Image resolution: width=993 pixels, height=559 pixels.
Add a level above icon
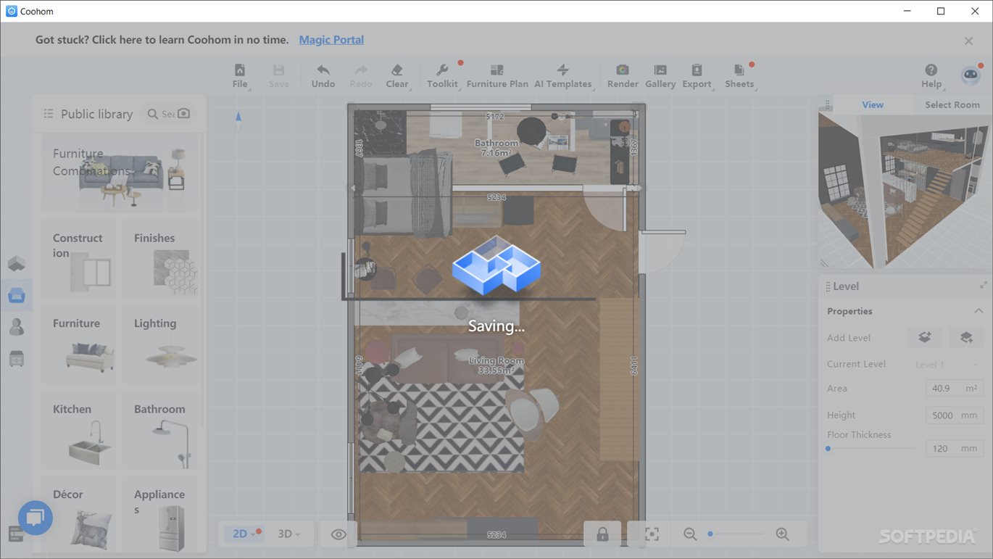coord(925,337)
